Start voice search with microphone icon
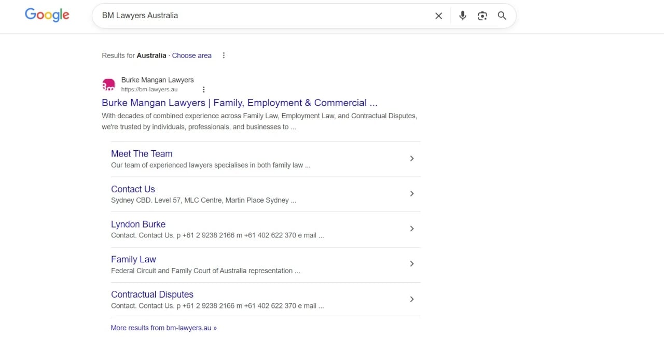 (463, 16)
